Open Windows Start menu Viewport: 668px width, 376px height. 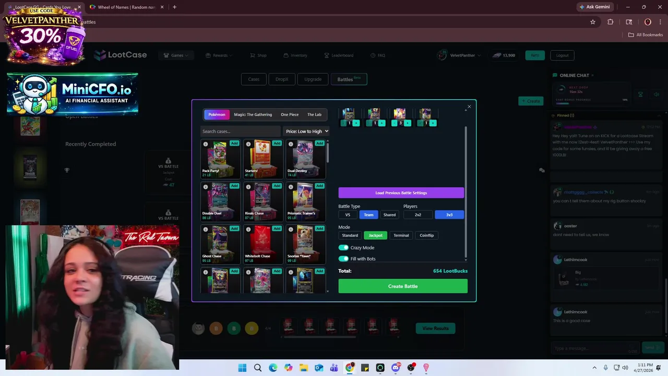pos(242,368)
